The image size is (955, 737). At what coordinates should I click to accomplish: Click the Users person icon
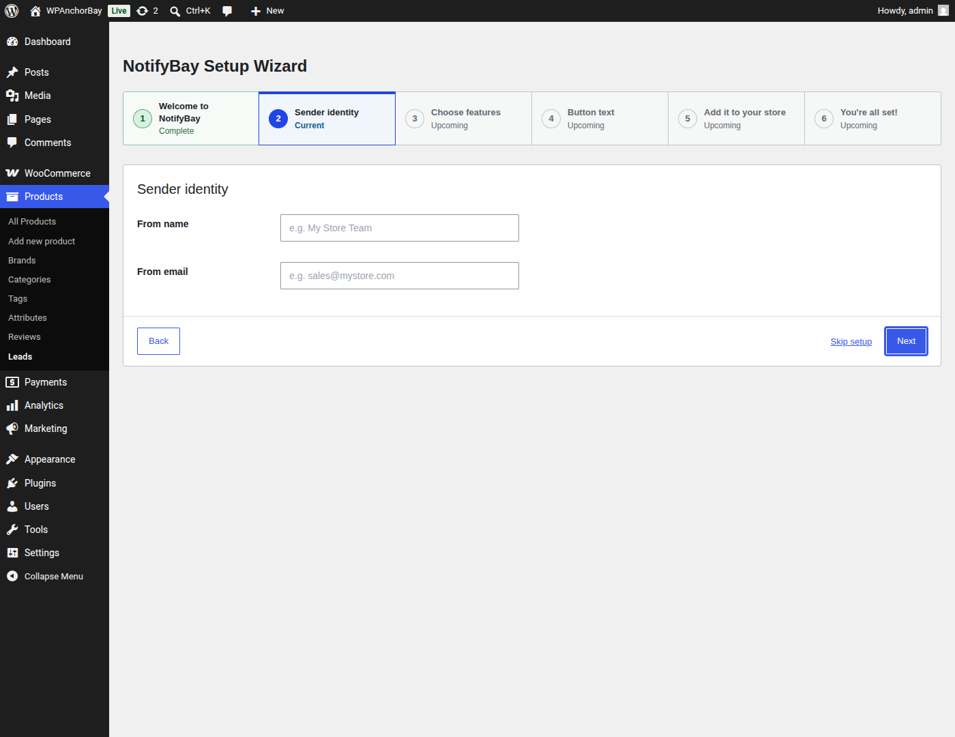(x=12, y=506)
